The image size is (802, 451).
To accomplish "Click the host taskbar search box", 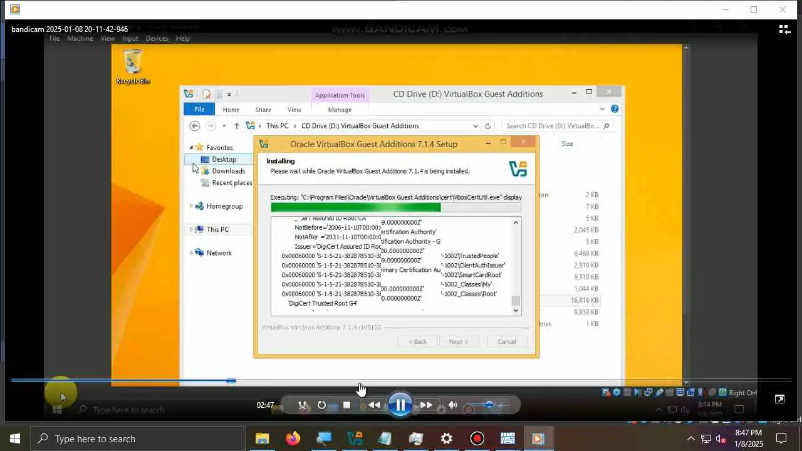I will 138,438.
